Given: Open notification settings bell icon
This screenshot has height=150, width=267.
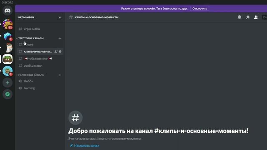Looking at the screenshot, I should coord(239,17).
